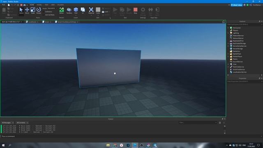Switch to the MODEL ribbon tab
The image size is (263, 148).
(x=39, y=5)
